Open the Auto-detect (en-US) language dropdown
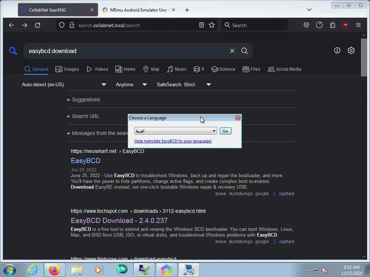 point(64,84)
